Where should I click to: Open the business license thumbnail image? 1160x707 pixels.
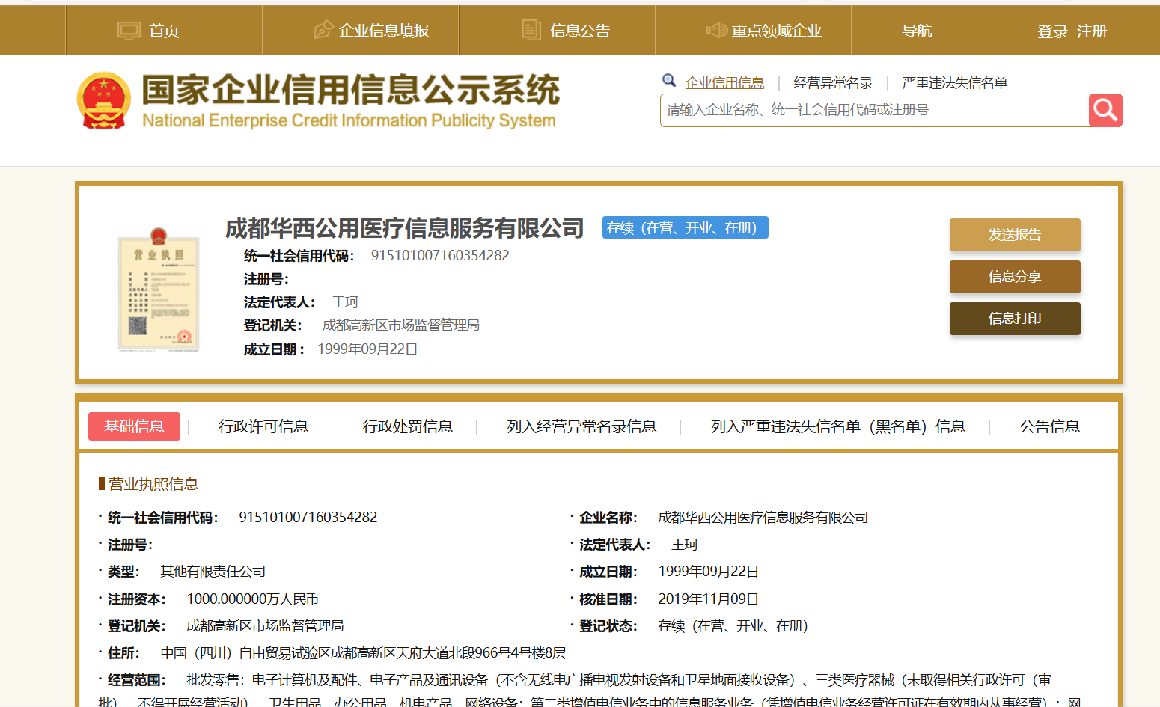tap(159, 290)
